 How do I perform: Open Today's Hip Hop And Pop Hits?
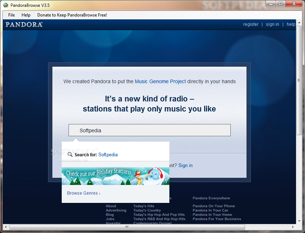[159, 214]
